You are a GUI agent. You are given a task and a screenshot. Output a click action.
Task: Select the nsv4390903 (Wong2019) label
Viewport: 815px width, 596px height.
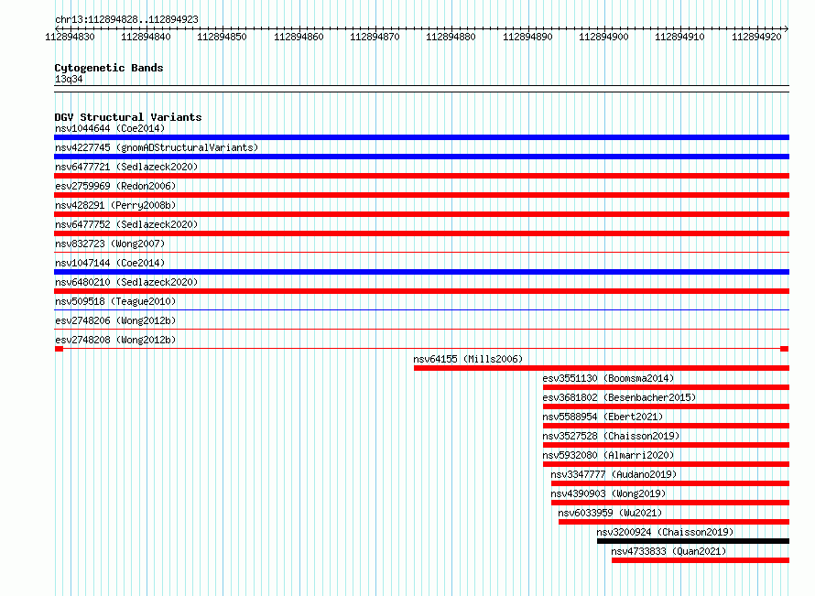[x=608, y=493]
